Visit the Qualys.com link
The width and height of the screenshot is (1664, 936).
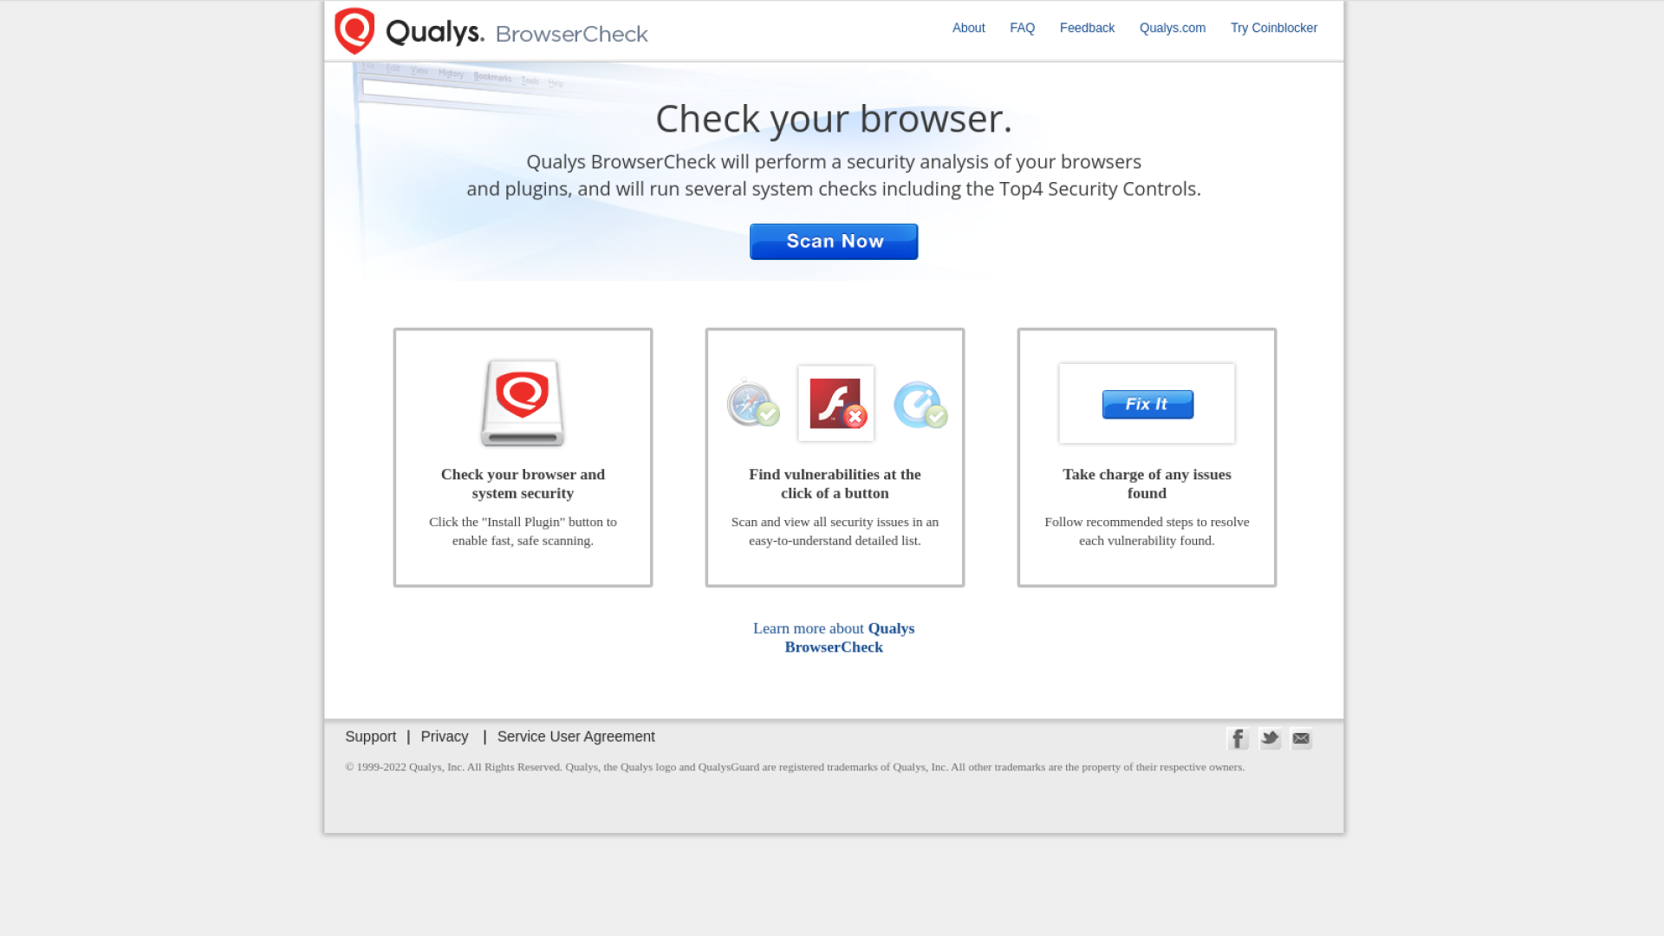click(x=1172, y=28)
